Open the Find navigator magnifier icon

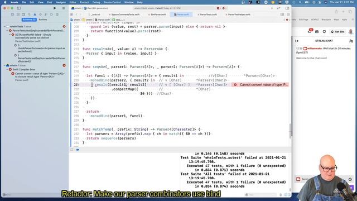point(29,15)
